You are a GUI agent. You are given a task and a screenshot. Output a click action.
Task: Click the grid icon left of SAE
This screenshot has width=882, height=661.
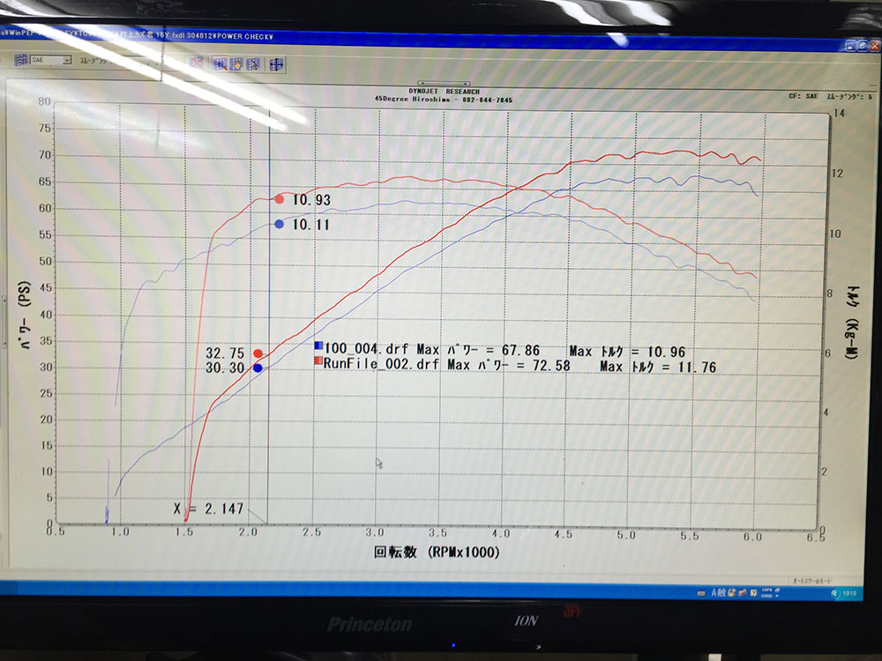tap(21, 60)
